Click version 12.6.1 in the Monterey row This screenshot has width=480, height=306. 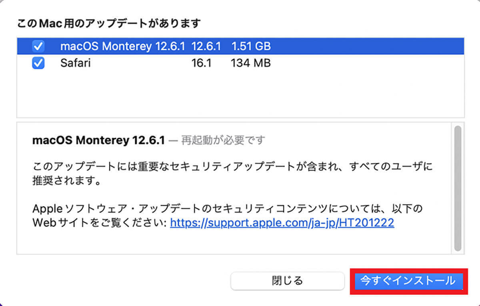coord(206,47)
